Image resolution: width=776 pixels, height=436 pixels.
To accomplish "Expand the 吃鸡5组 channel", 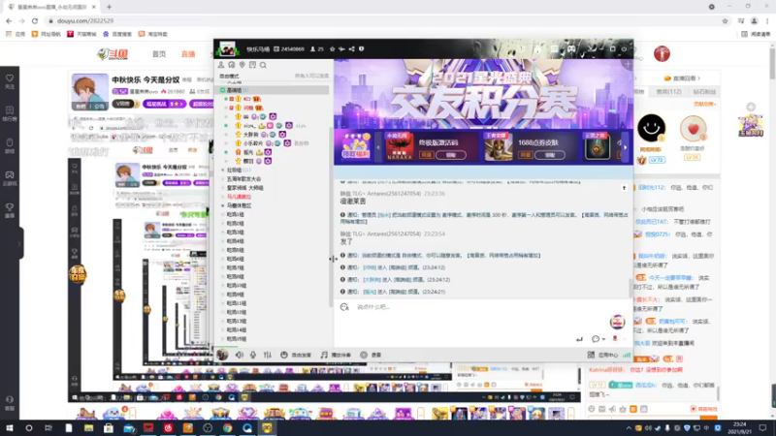I will 235,250.
